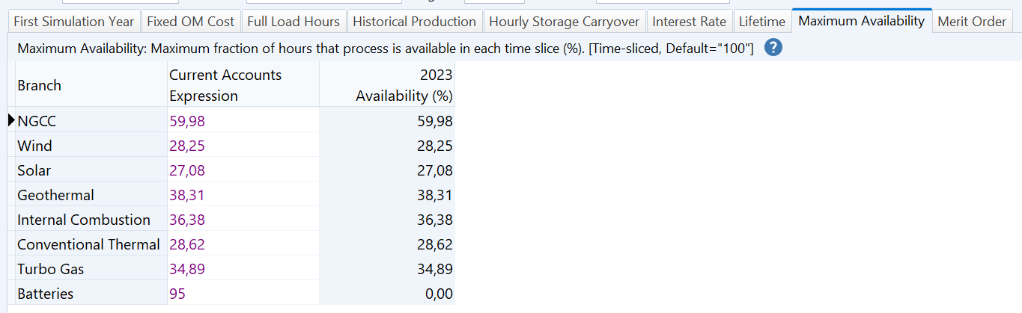Screen dimensions: 1022x313
Task: Click the blue help question mark icon
Action: 773,49
